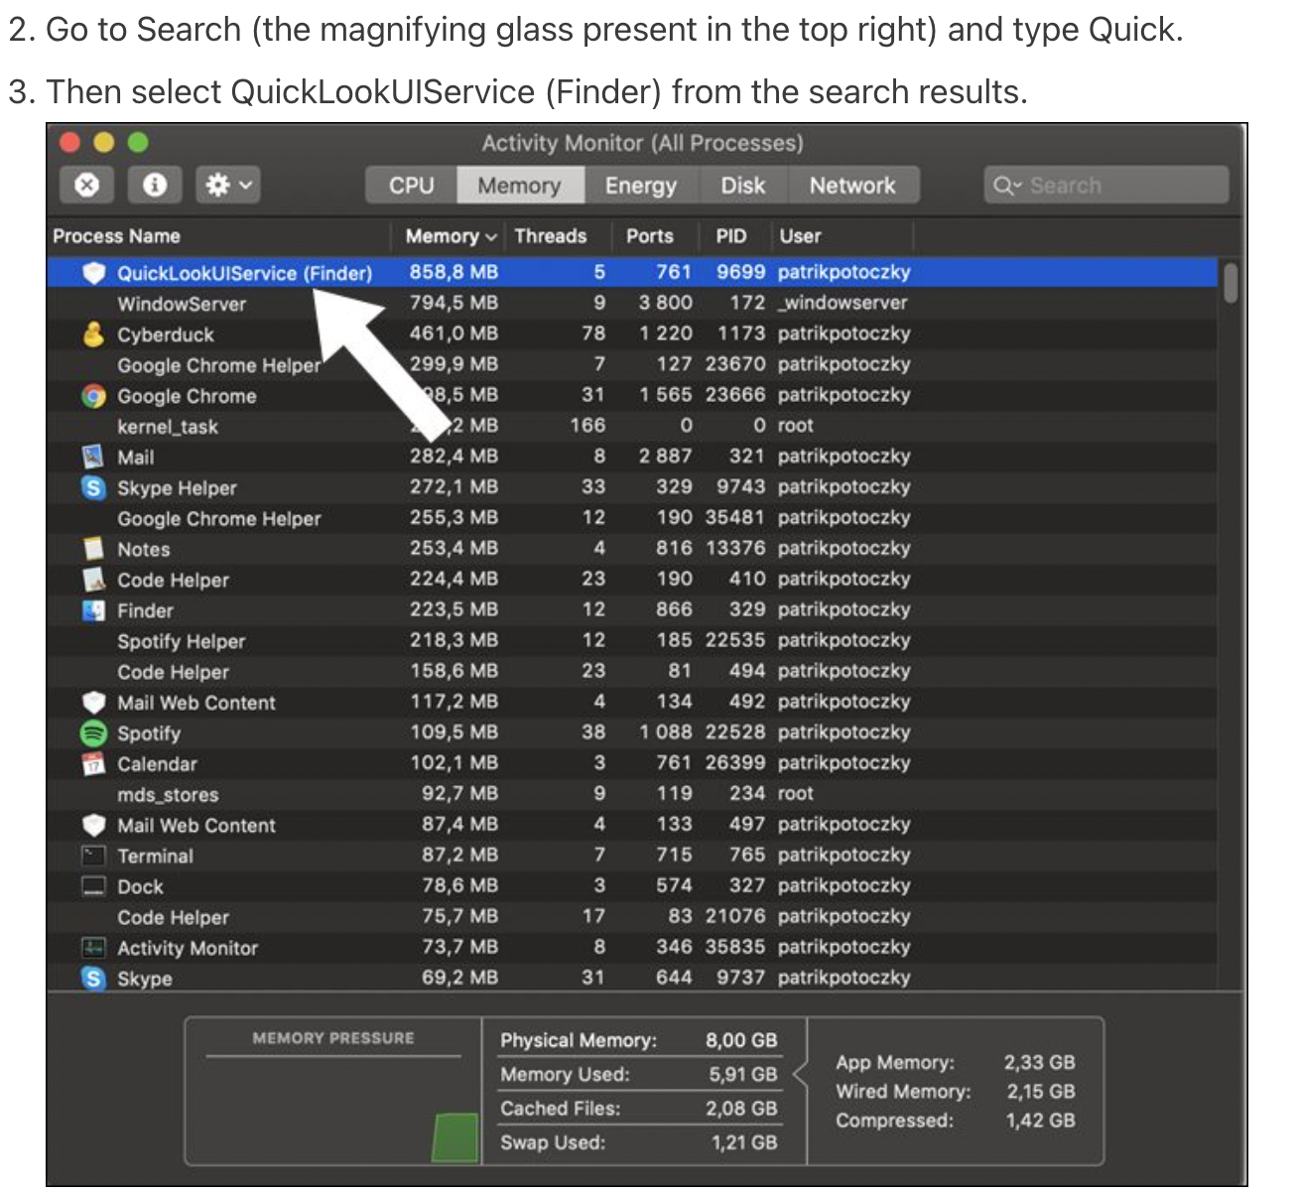Sort by the PID column header
The image size is (1298, 1195).
731,236
